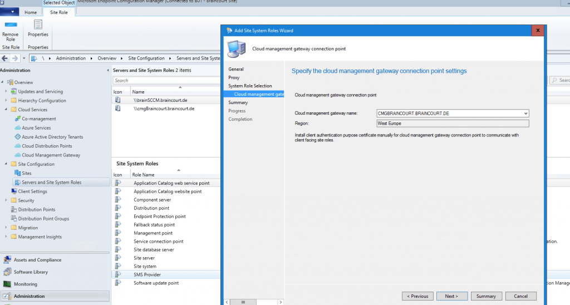This screenshot has width=570, height=305.
Task: Click role icon for Distribution point
Action: point(118,208)
